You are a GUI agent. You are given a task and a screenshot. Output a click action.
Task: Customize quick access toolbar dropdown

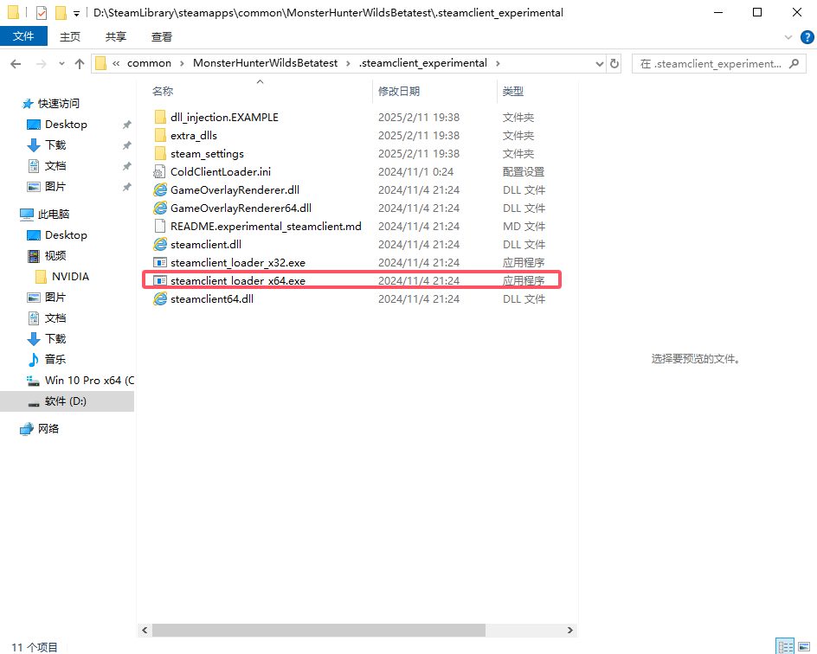click(x=76, y=14)
